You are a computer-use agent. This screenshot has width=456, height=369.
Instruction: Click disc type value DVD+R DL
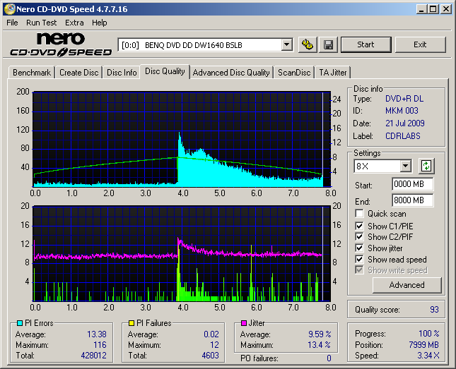(404, 99)
